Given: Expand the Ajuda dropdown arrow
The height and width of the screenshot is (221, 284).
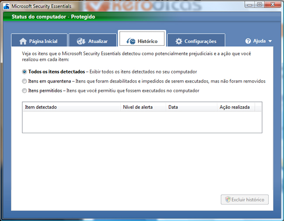Looking at the screenshot, I should pos(270,41).
